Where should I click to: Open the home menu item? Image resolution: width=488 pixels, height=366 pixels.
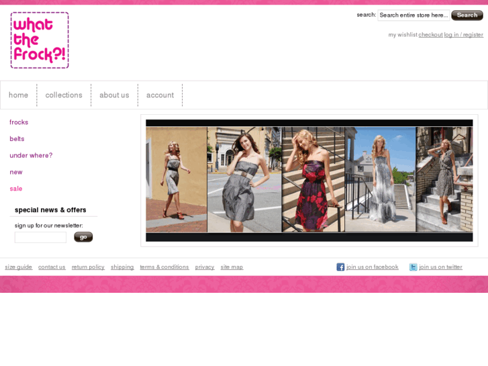(18, 95)
